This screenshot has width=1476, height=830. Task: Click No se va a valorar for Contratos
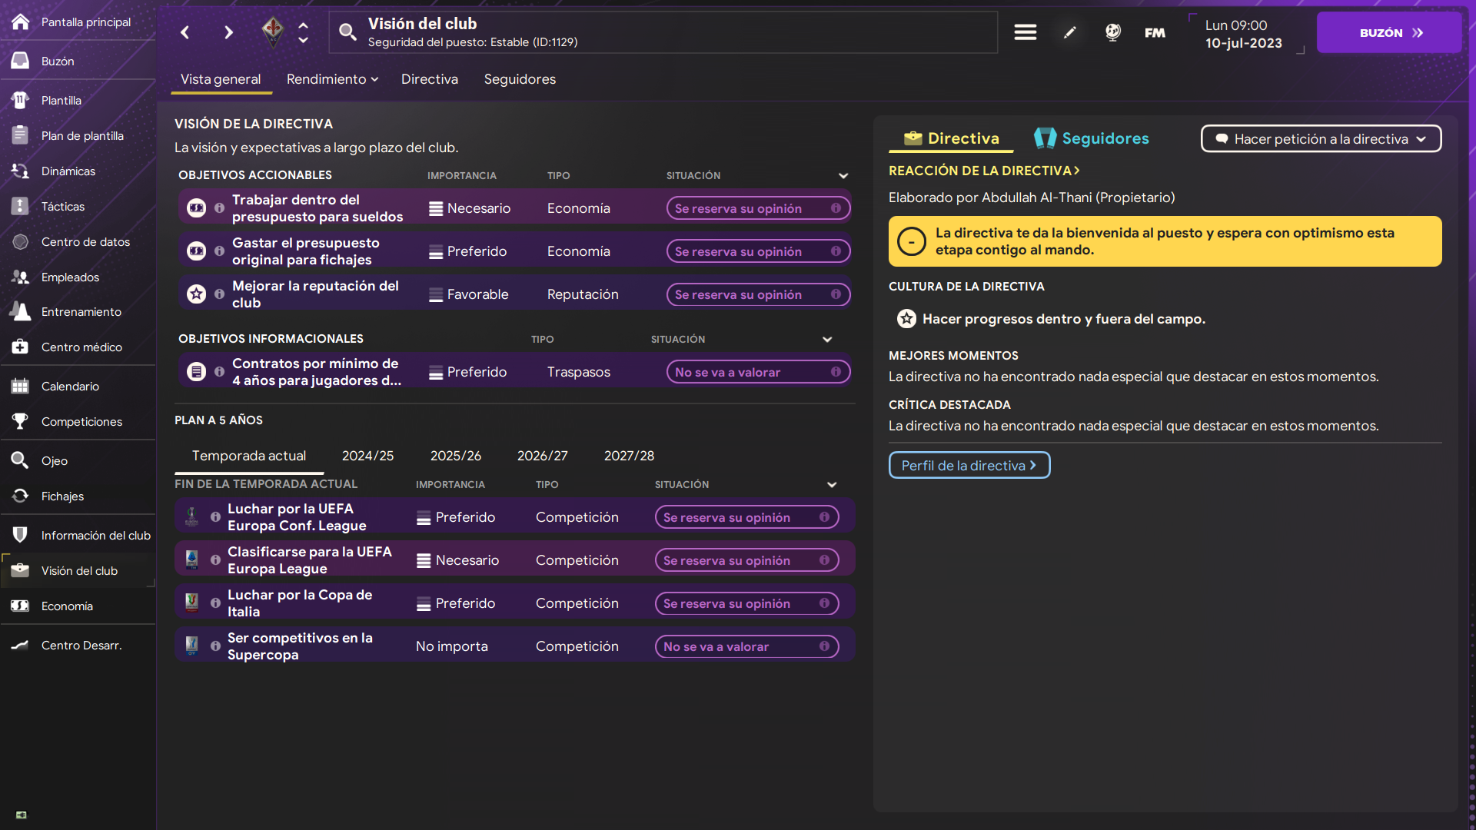click(758, 372)
